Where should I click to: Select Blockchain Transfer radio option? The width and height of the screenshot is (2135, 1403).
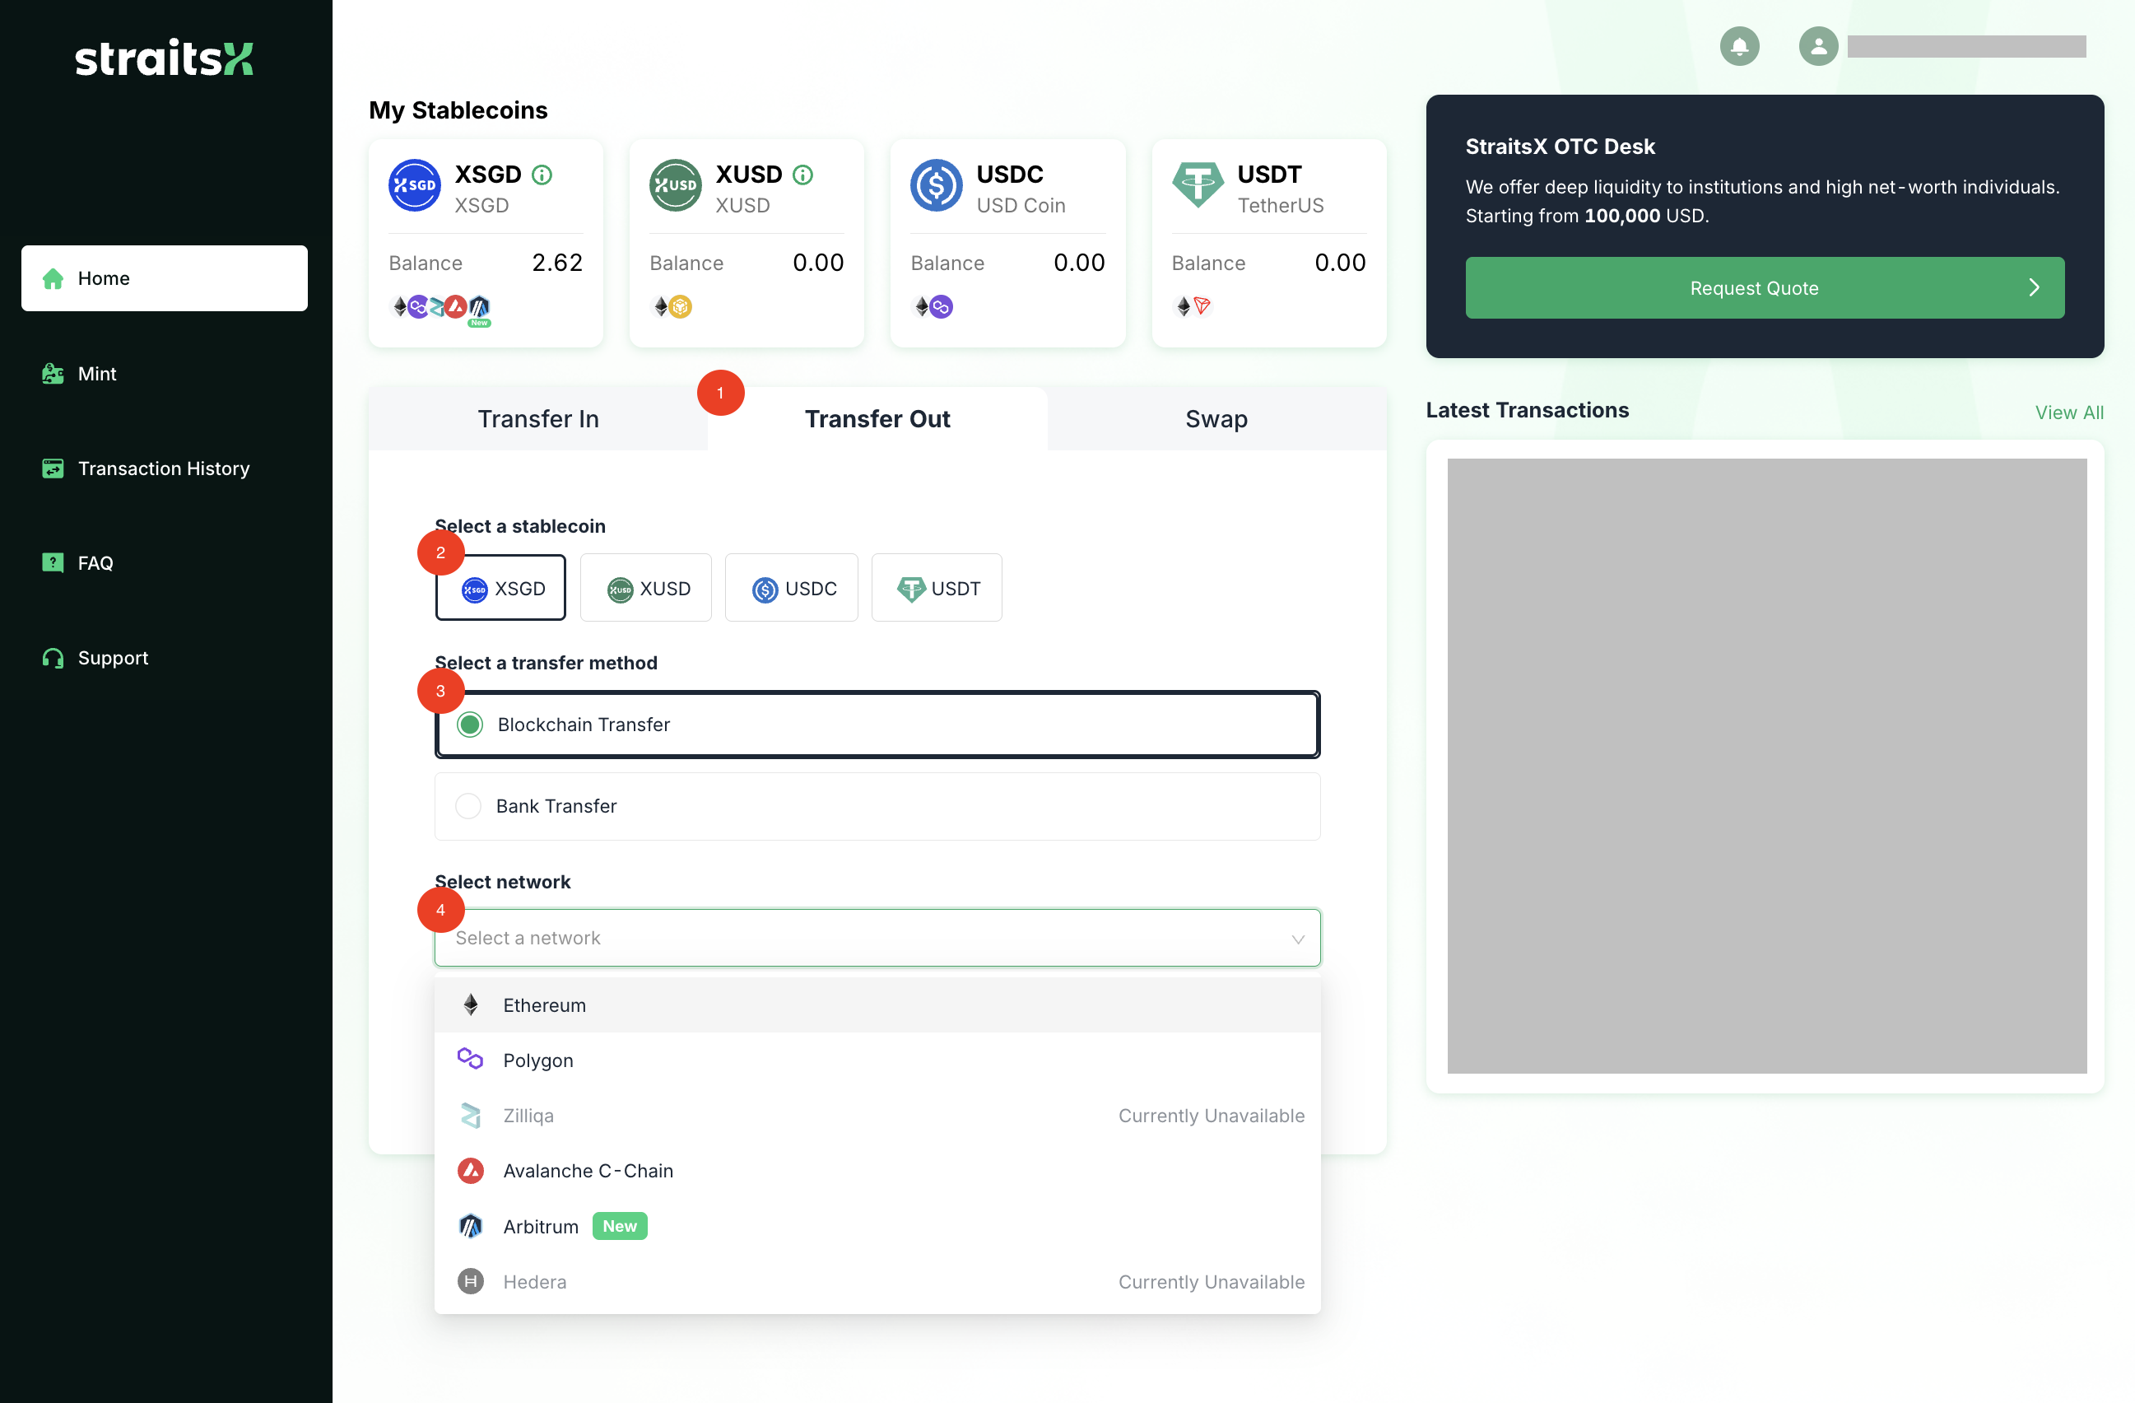(x=470, y=725)
